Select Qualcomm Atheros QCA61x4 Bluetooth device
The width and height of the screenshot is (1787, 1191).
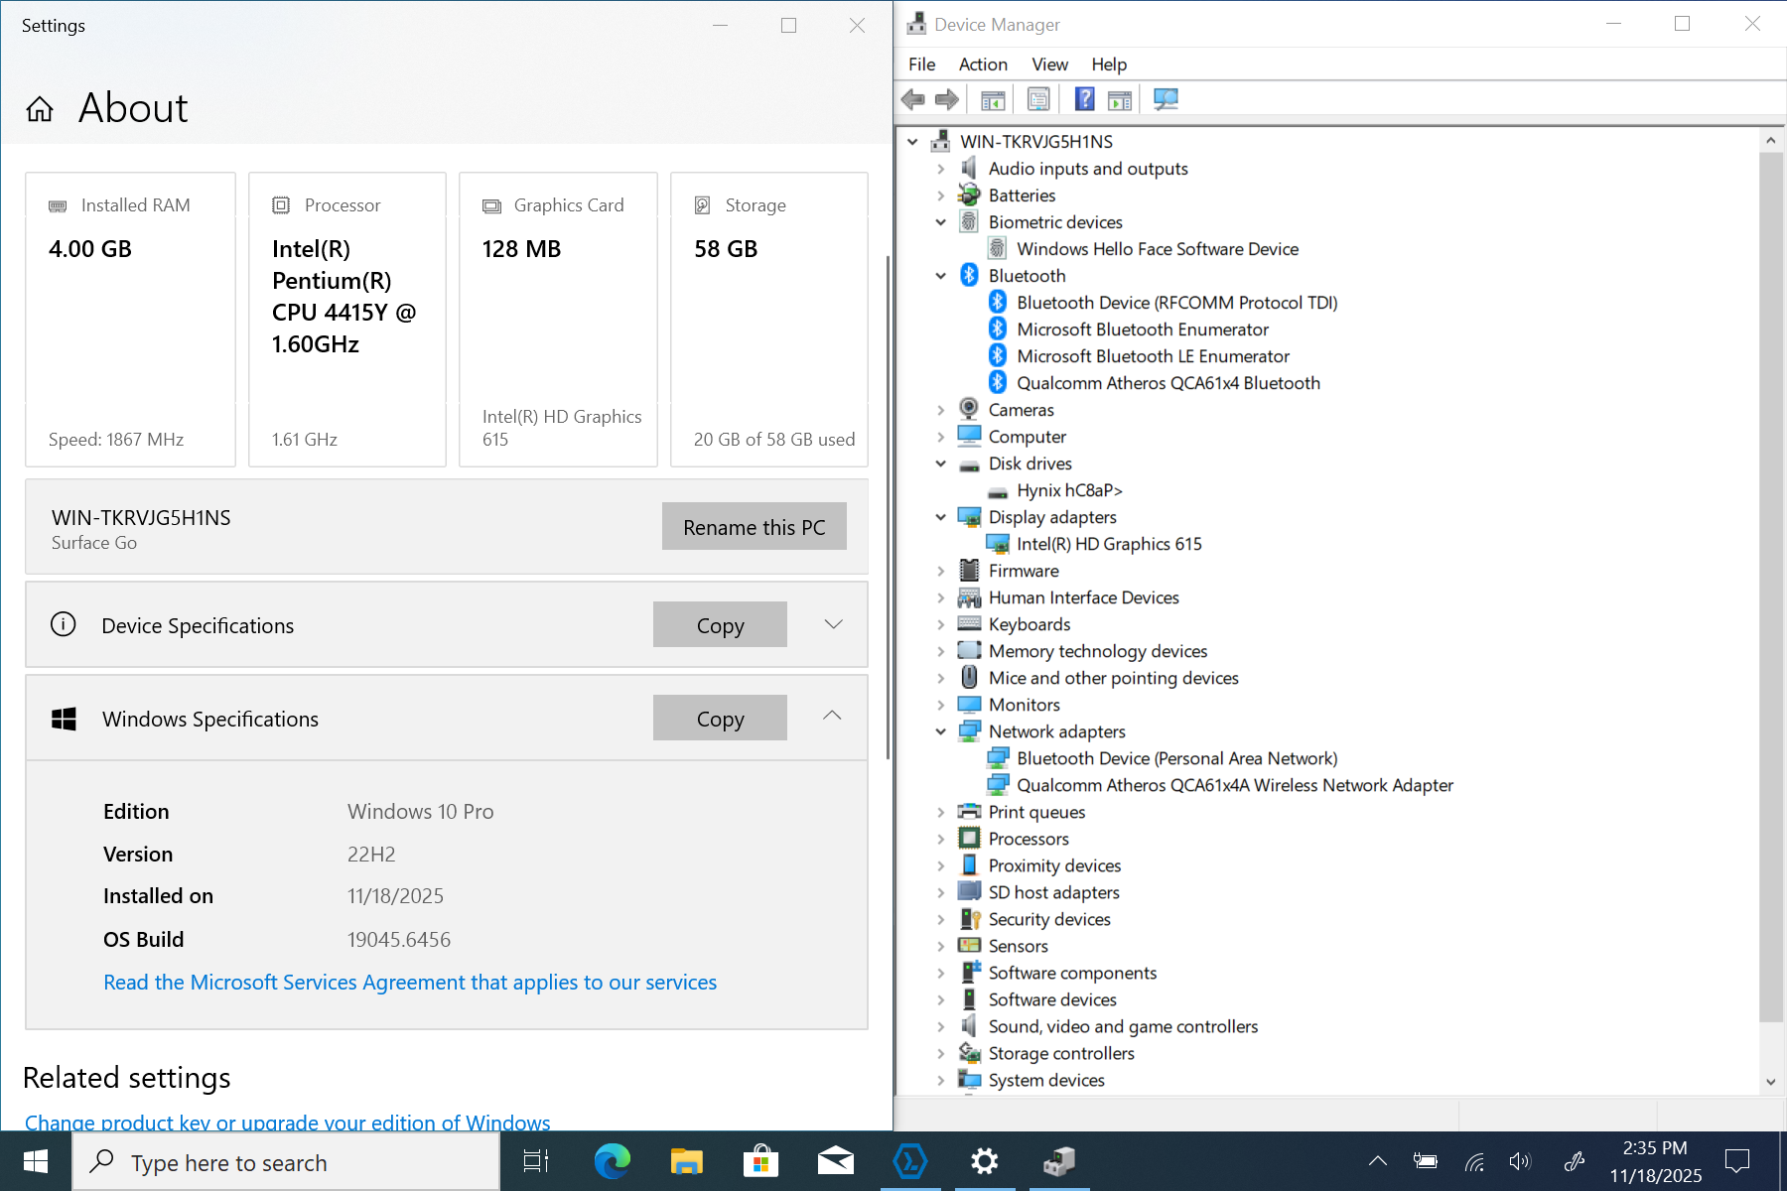point(1168,383)
